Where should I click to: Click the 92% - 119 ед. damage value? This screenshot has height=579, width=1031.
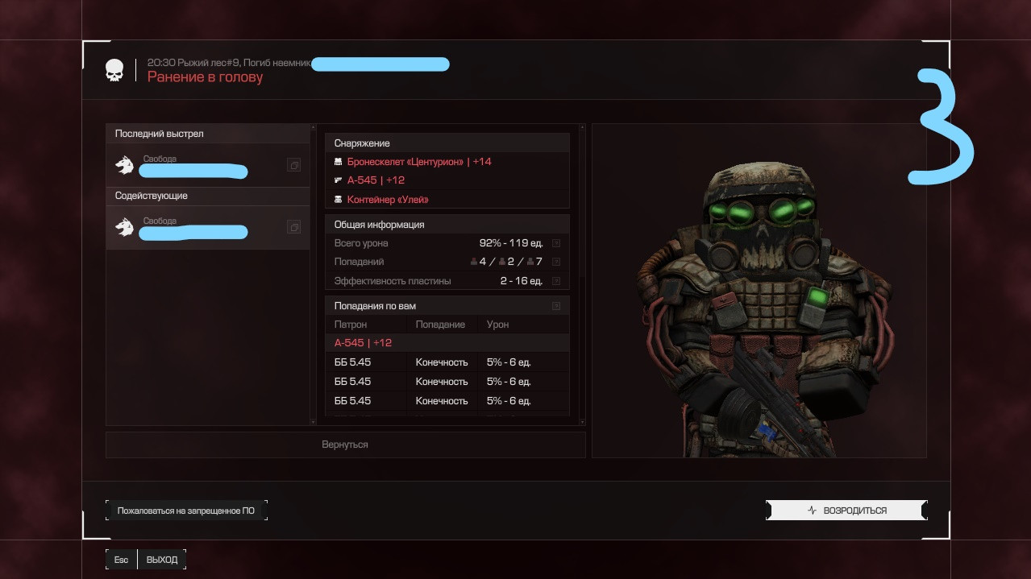[x=510, y=242]
